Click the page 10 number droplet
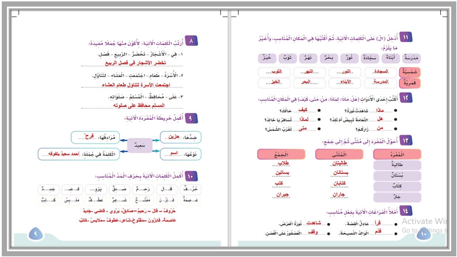This screenshot has width=457, height=257. (424, 234)
